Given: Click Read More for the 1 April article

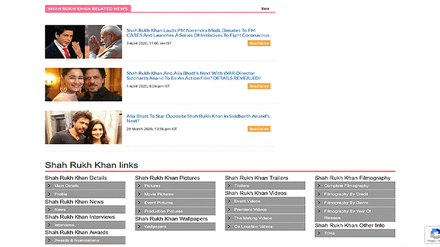Looking at the screenshot, I should coord(259,86).
